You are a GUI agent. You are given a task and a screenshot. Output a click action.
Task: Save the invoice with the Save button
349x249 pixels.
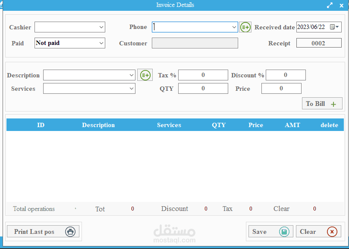coord(270,231)
